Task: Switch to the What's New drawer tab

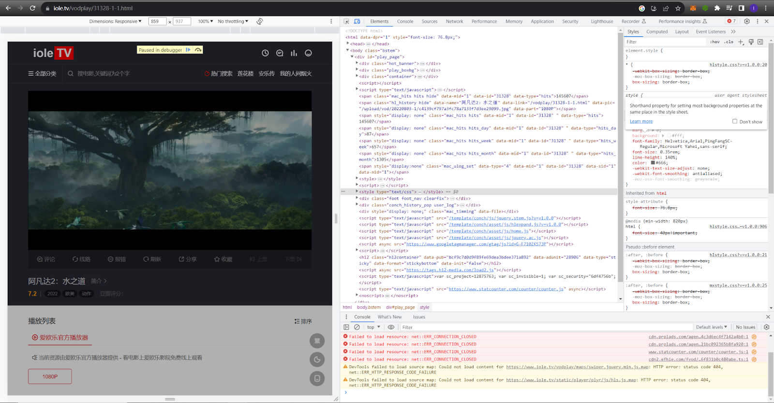Action: pyautogui.click(x=389, y=317)
